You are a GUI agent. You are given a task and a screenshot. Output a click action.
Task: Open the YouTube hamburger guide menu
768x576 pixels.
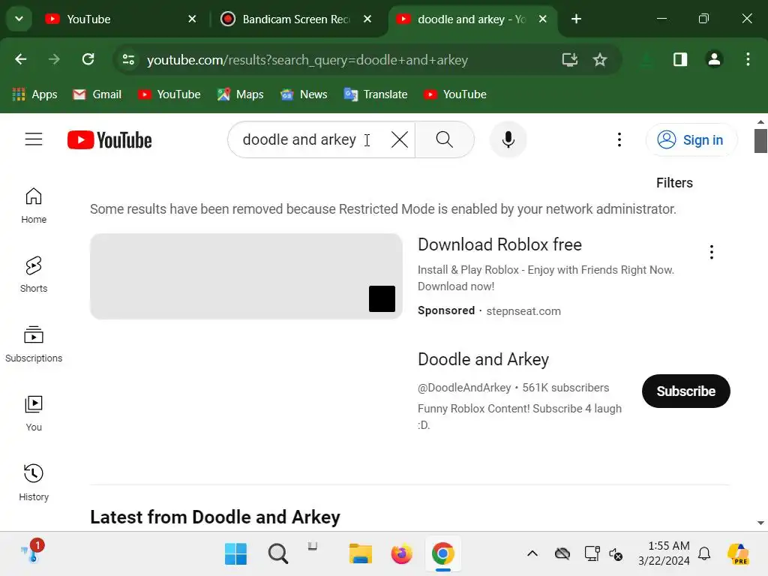tap(34, 139)
